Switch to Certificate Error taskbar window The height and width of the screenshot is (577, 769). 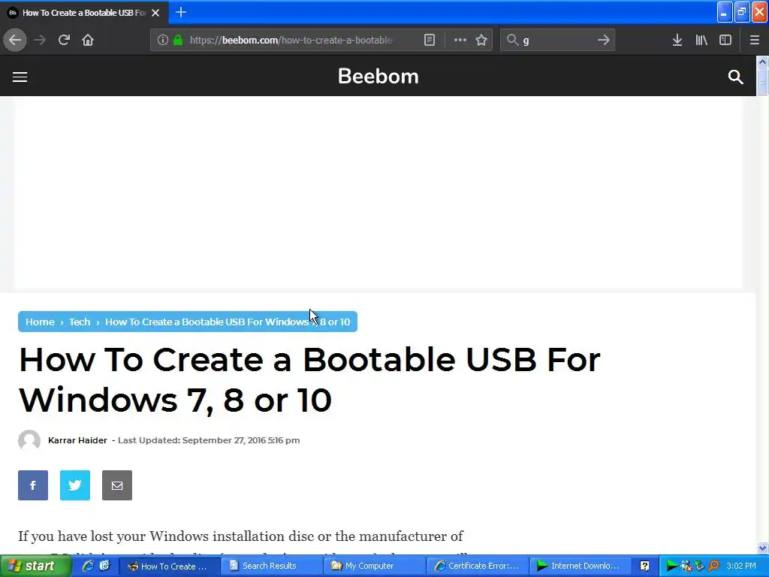(x=477, y=566)
